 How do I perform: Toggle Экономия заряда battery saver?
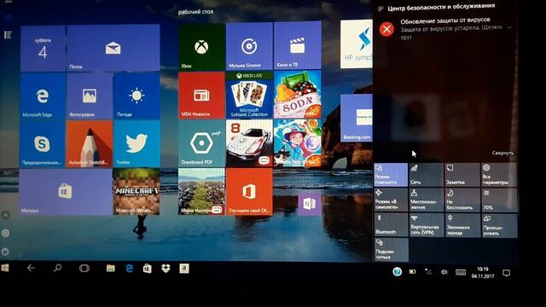tap(462, 225)
